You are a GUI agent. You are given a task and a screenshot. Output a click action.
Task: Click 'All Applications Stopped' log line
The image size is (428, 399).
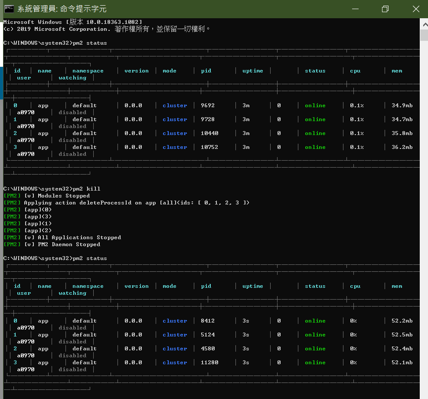pyautogui.click(x=62, y=237)
